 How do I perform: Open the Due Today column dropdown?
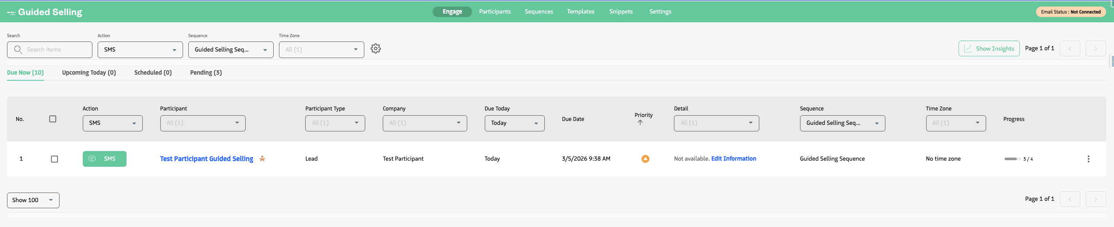pos(514,123)
